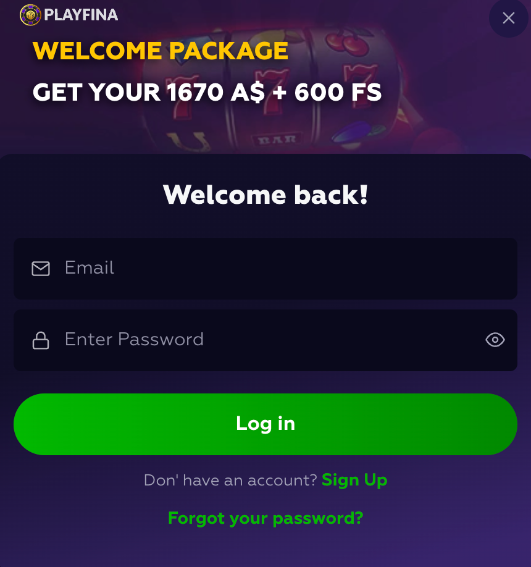The image size is (531, 567).
Task: Show password using the eye icon
Action: [495, 340]
